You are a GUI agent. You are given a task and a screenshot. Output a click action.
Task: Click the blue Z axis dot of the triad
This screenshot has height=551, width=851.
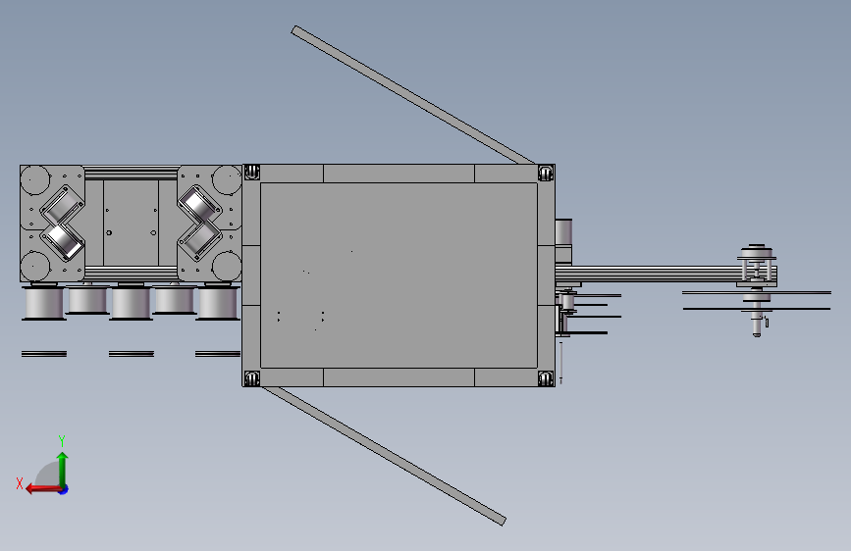(x=64, y=489)
